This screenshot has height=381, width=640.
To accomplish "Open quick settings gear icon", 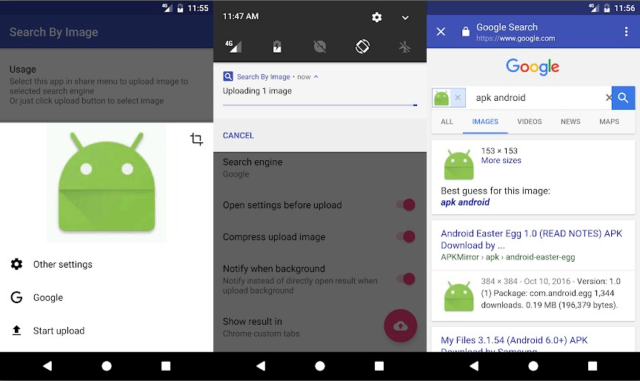I will 377,17.
